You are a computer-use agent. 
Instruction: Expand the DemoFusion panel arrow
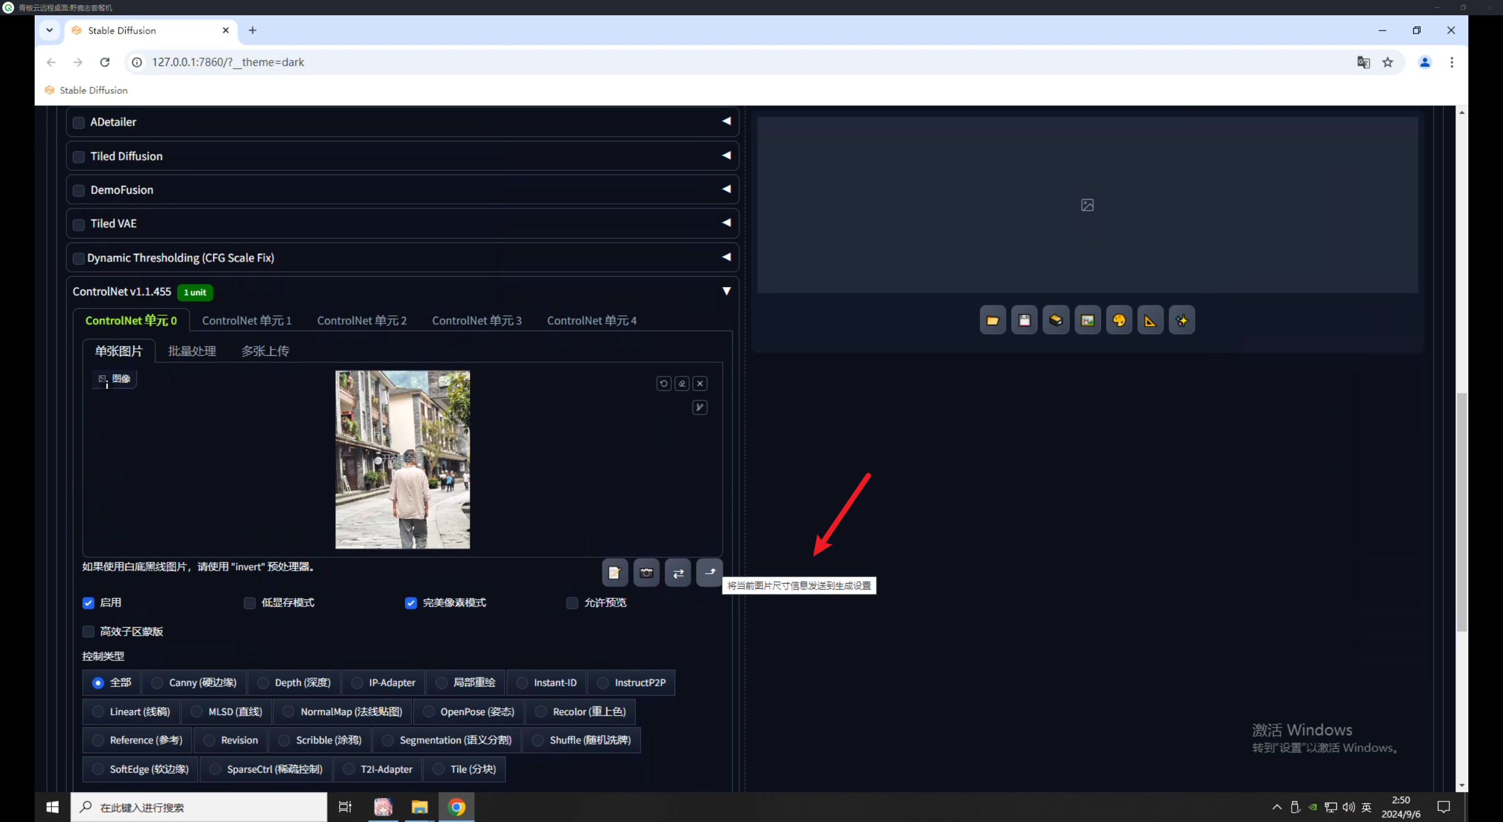pos(726,189)
